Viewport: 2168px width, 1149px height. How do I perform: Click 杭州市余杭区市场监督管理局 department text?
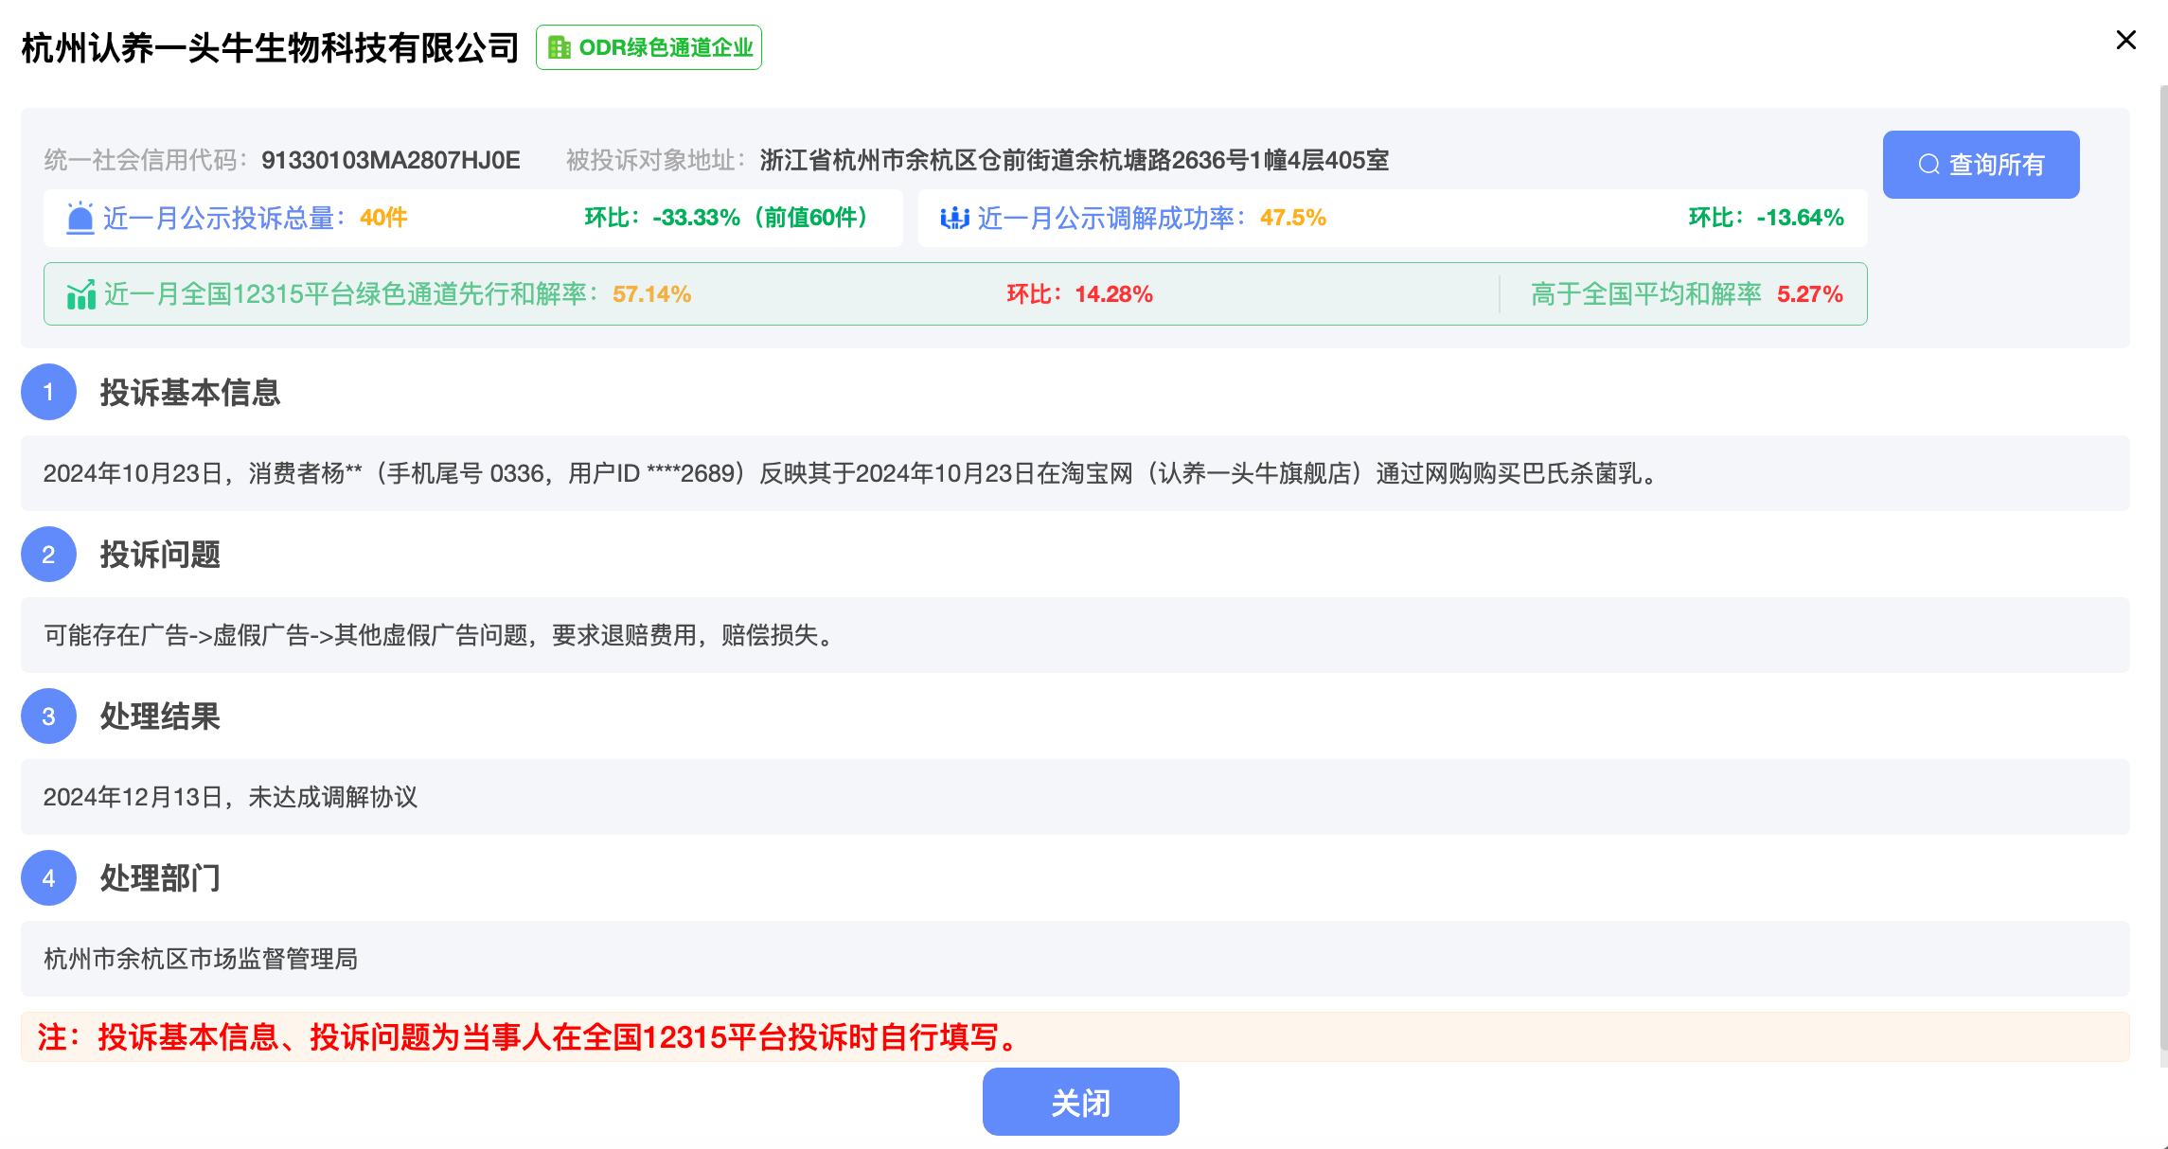tap(201, 959)
